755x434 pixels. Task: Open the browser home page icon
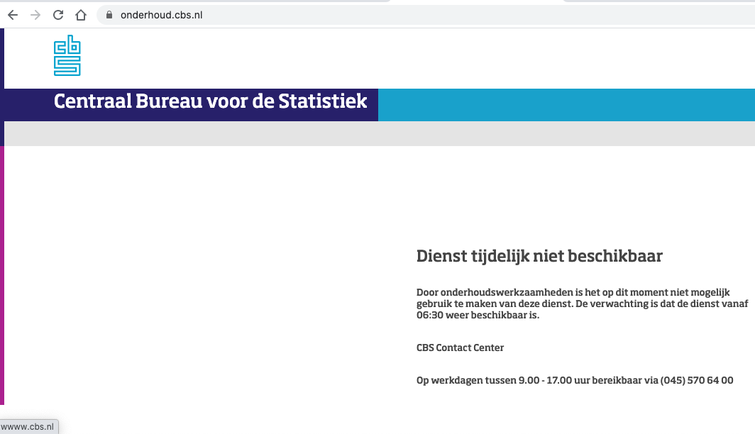point(81,15)
